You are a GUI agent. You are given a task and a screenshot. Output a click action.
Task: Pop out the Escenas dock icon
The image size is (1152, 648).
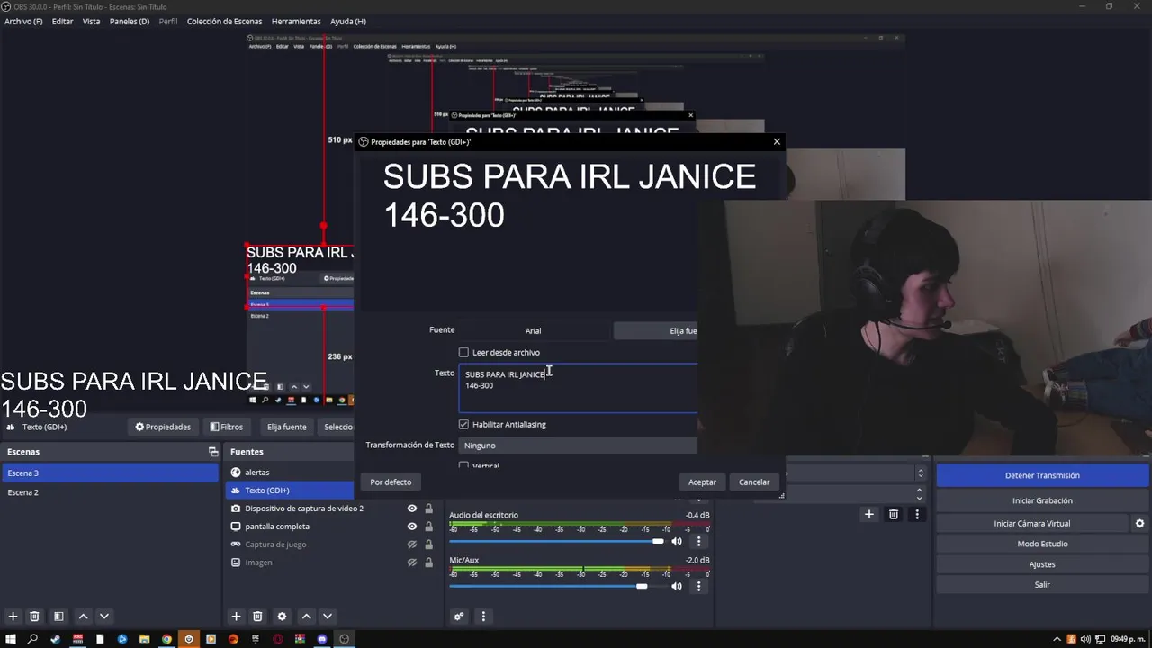click(213, 452)
